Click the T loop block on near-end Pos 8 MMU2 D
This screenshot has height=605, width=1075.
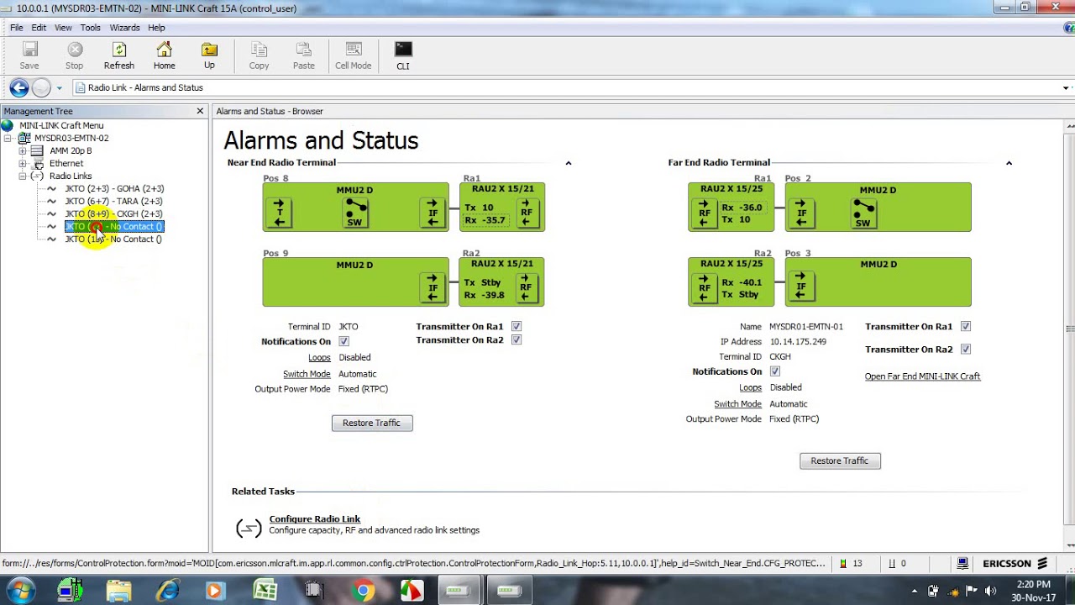(x=279, y=213)
